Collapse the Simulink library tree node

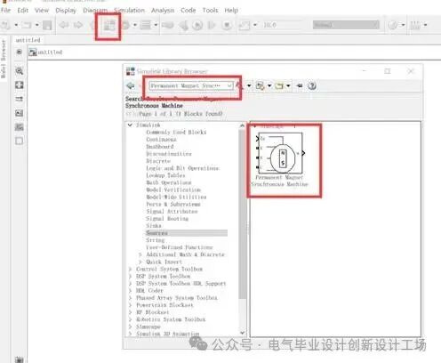pyautogui.click(x=130, y=125)
